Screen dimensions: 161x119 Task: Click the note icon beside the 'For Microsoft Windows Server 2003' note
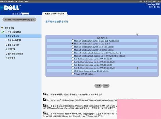[x=44, y=100]
